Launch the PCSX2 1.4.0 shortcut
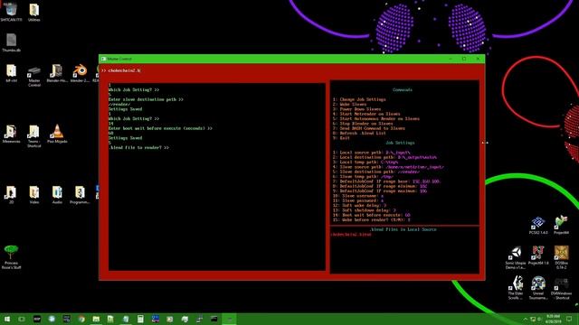 coord(538,226)
